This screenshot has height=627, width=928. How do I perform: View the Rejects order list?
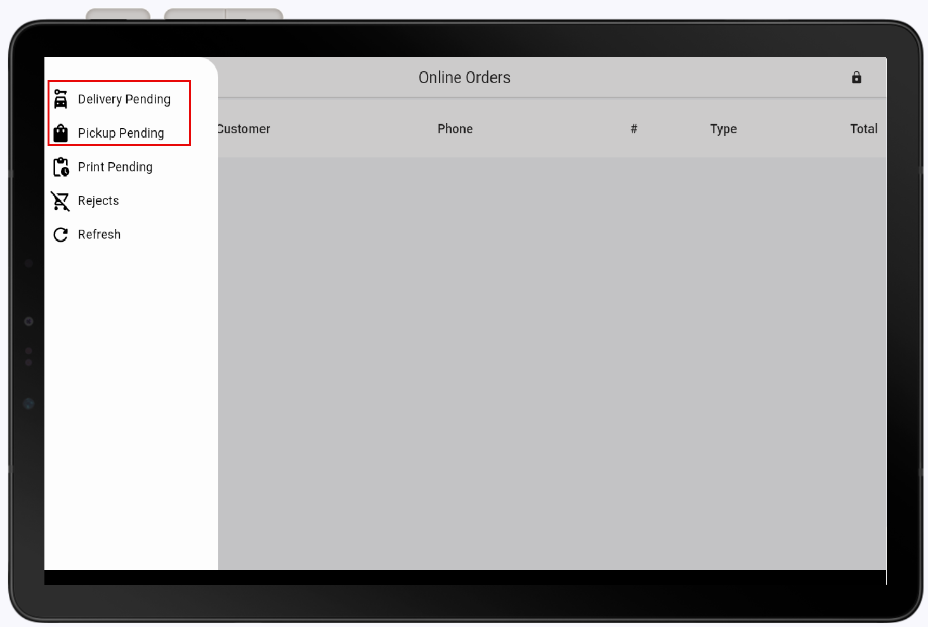pos(98,201)
